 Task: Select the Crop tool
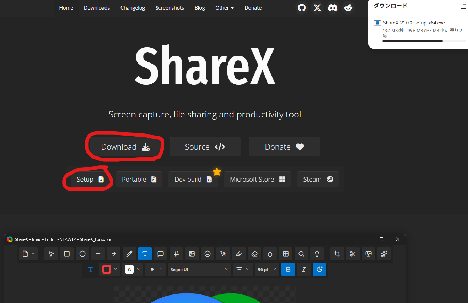[x=337, y=254]
